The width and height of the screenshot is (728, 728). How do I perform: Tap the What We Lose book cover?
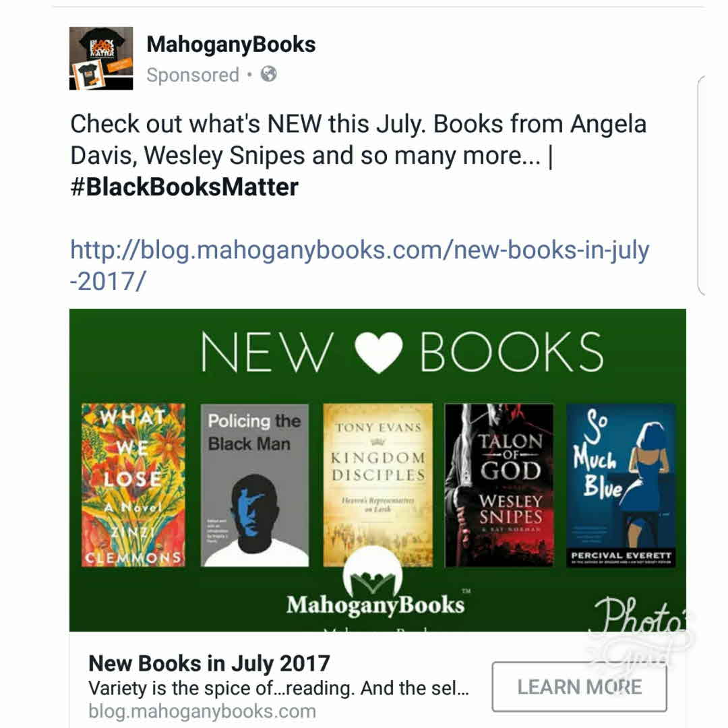point(133,485)
